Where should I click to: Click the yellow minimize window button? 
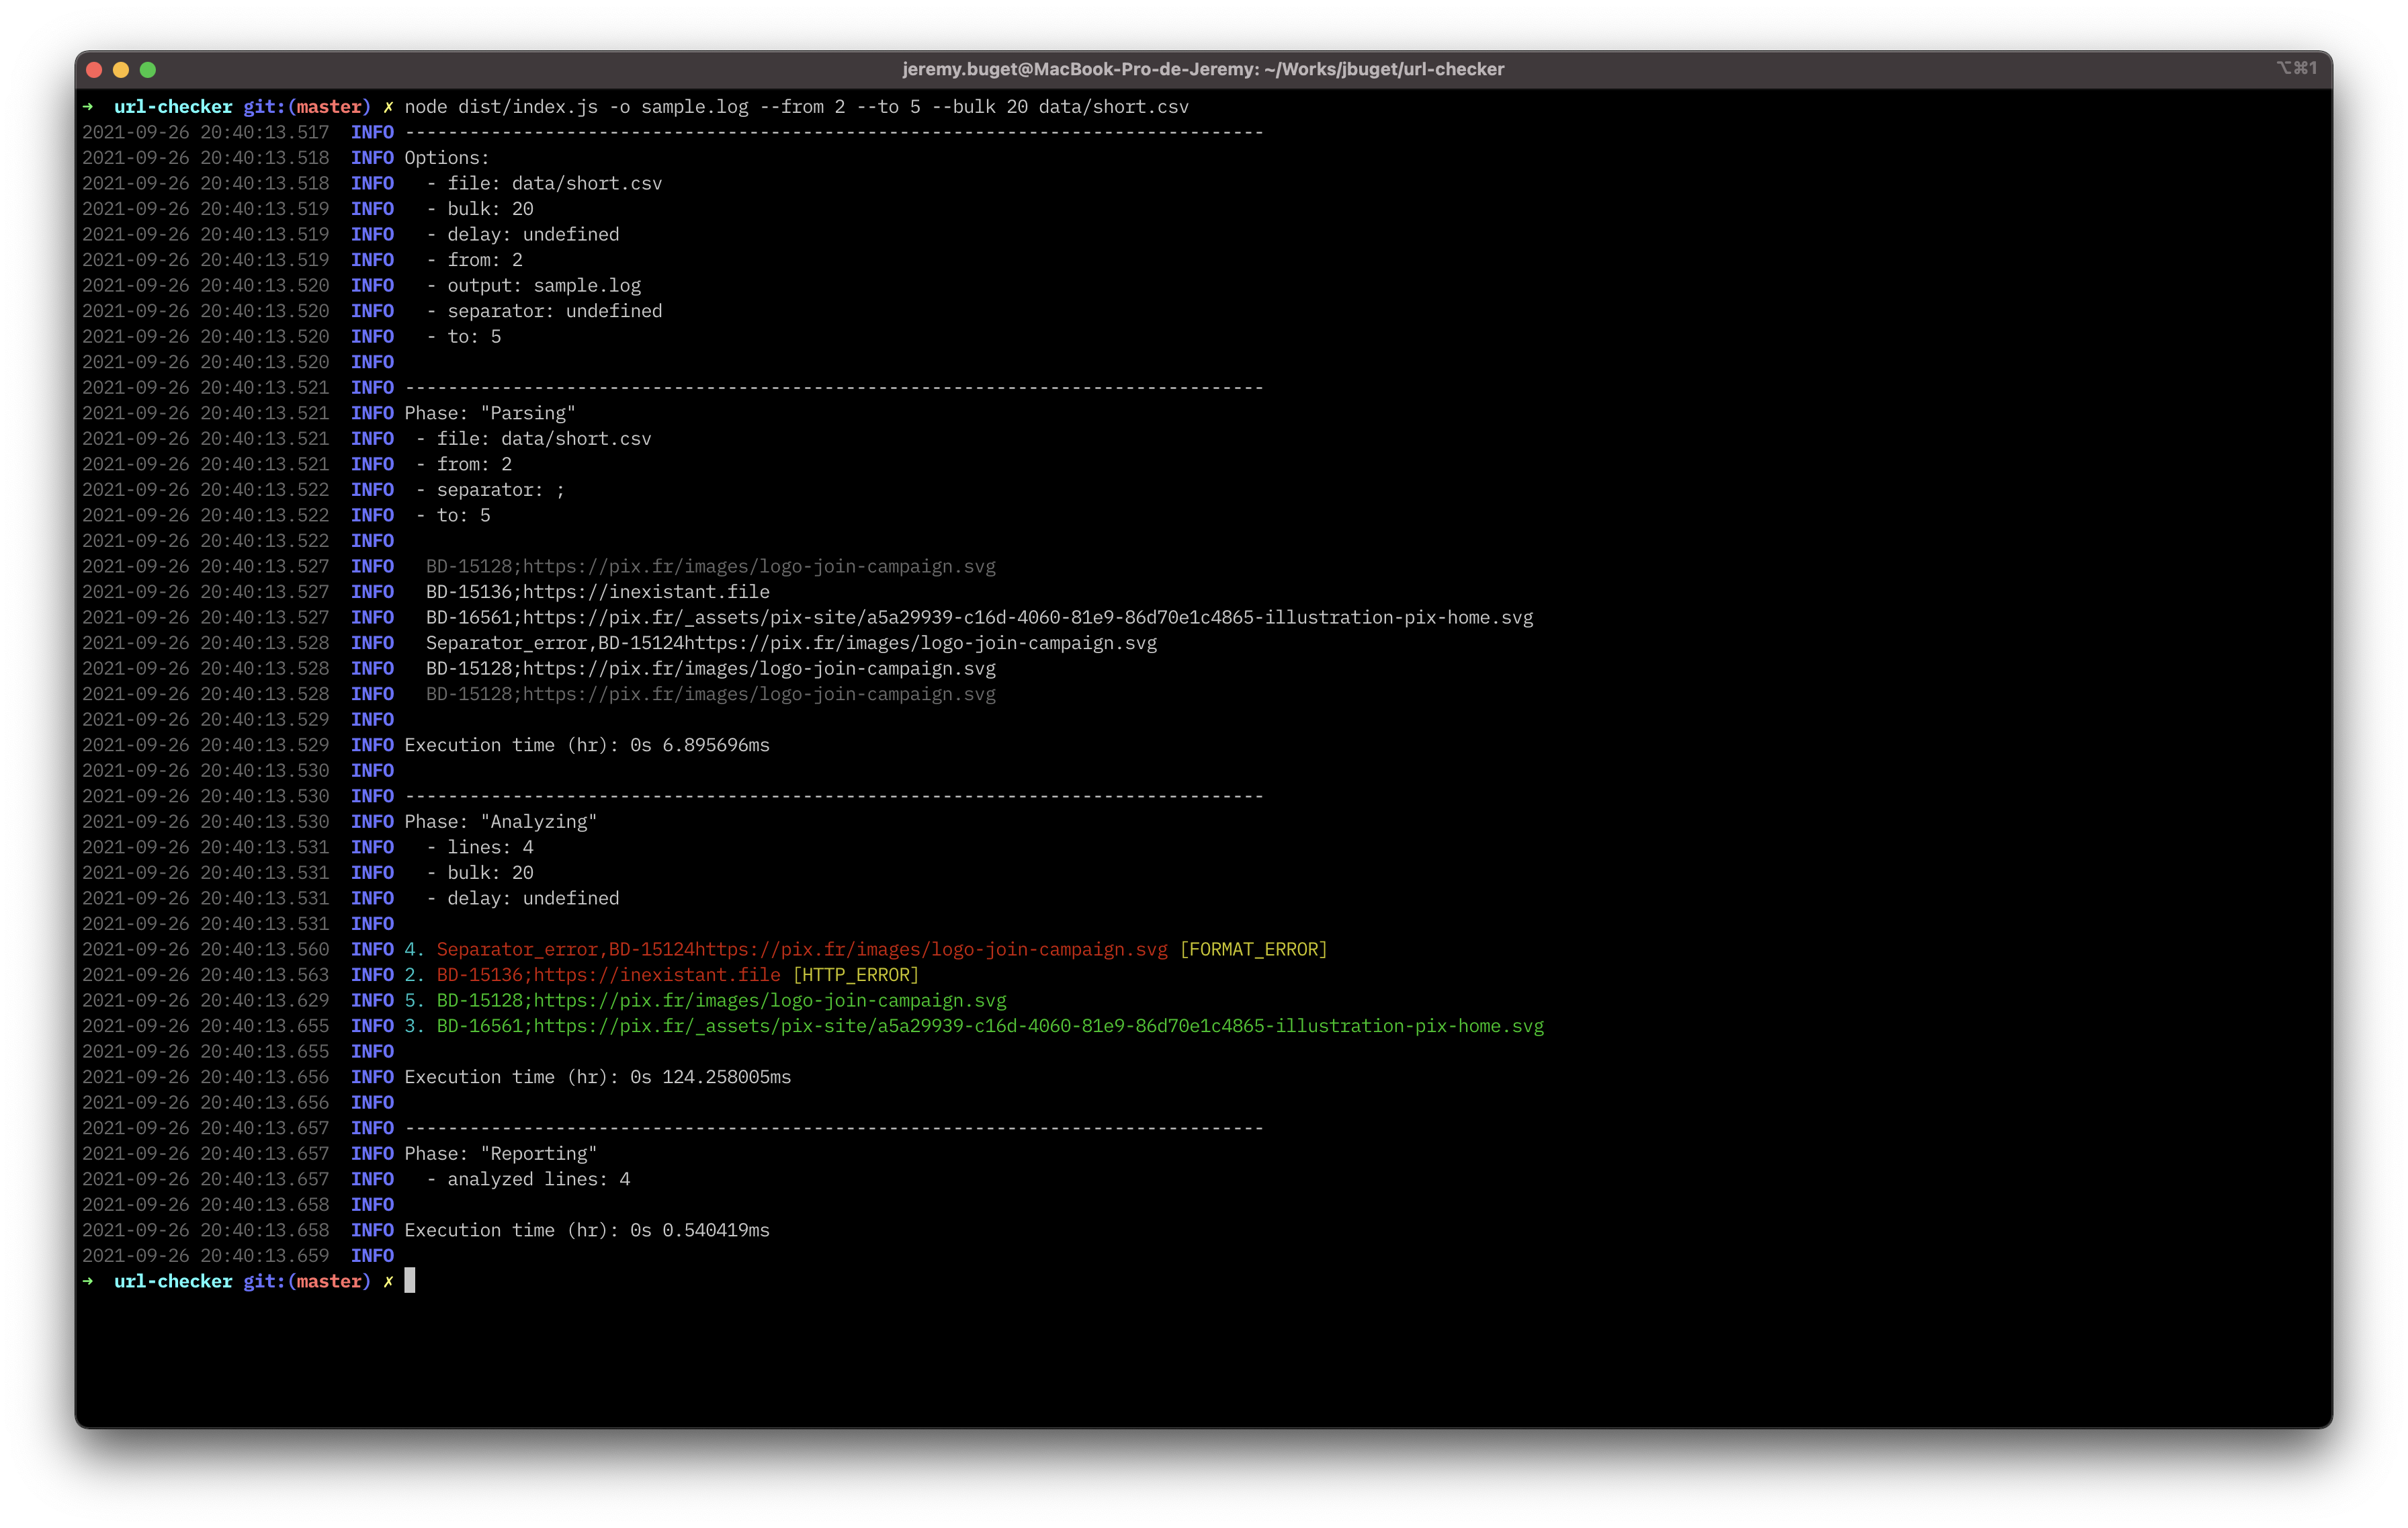(x=121, y=69)
